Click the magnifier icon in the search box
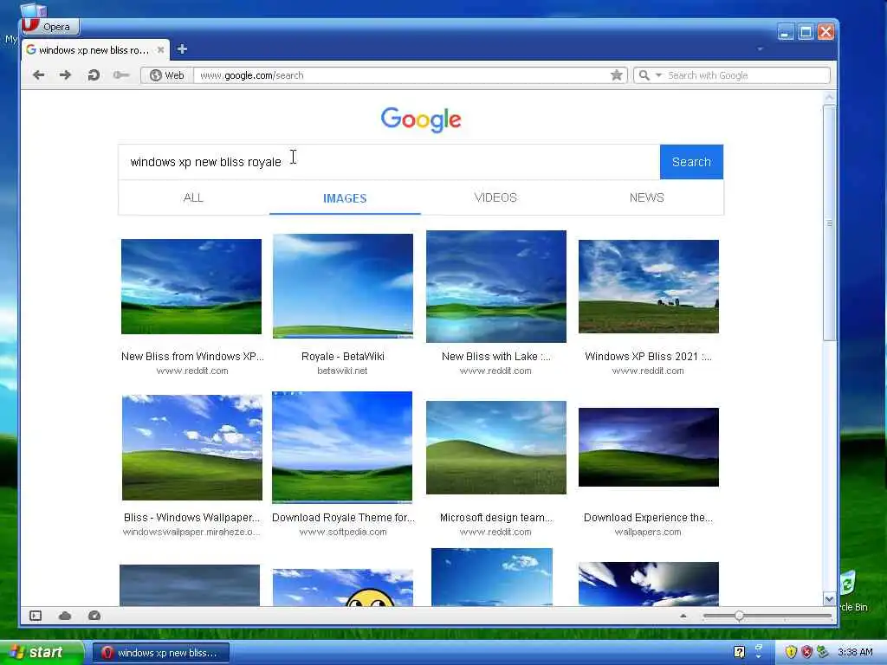 click(644, 75)
